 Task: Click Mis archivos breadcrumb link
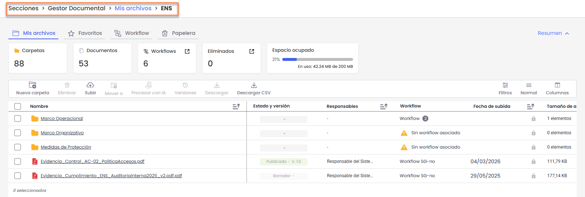pyautogui.click(x=133, y=8)
